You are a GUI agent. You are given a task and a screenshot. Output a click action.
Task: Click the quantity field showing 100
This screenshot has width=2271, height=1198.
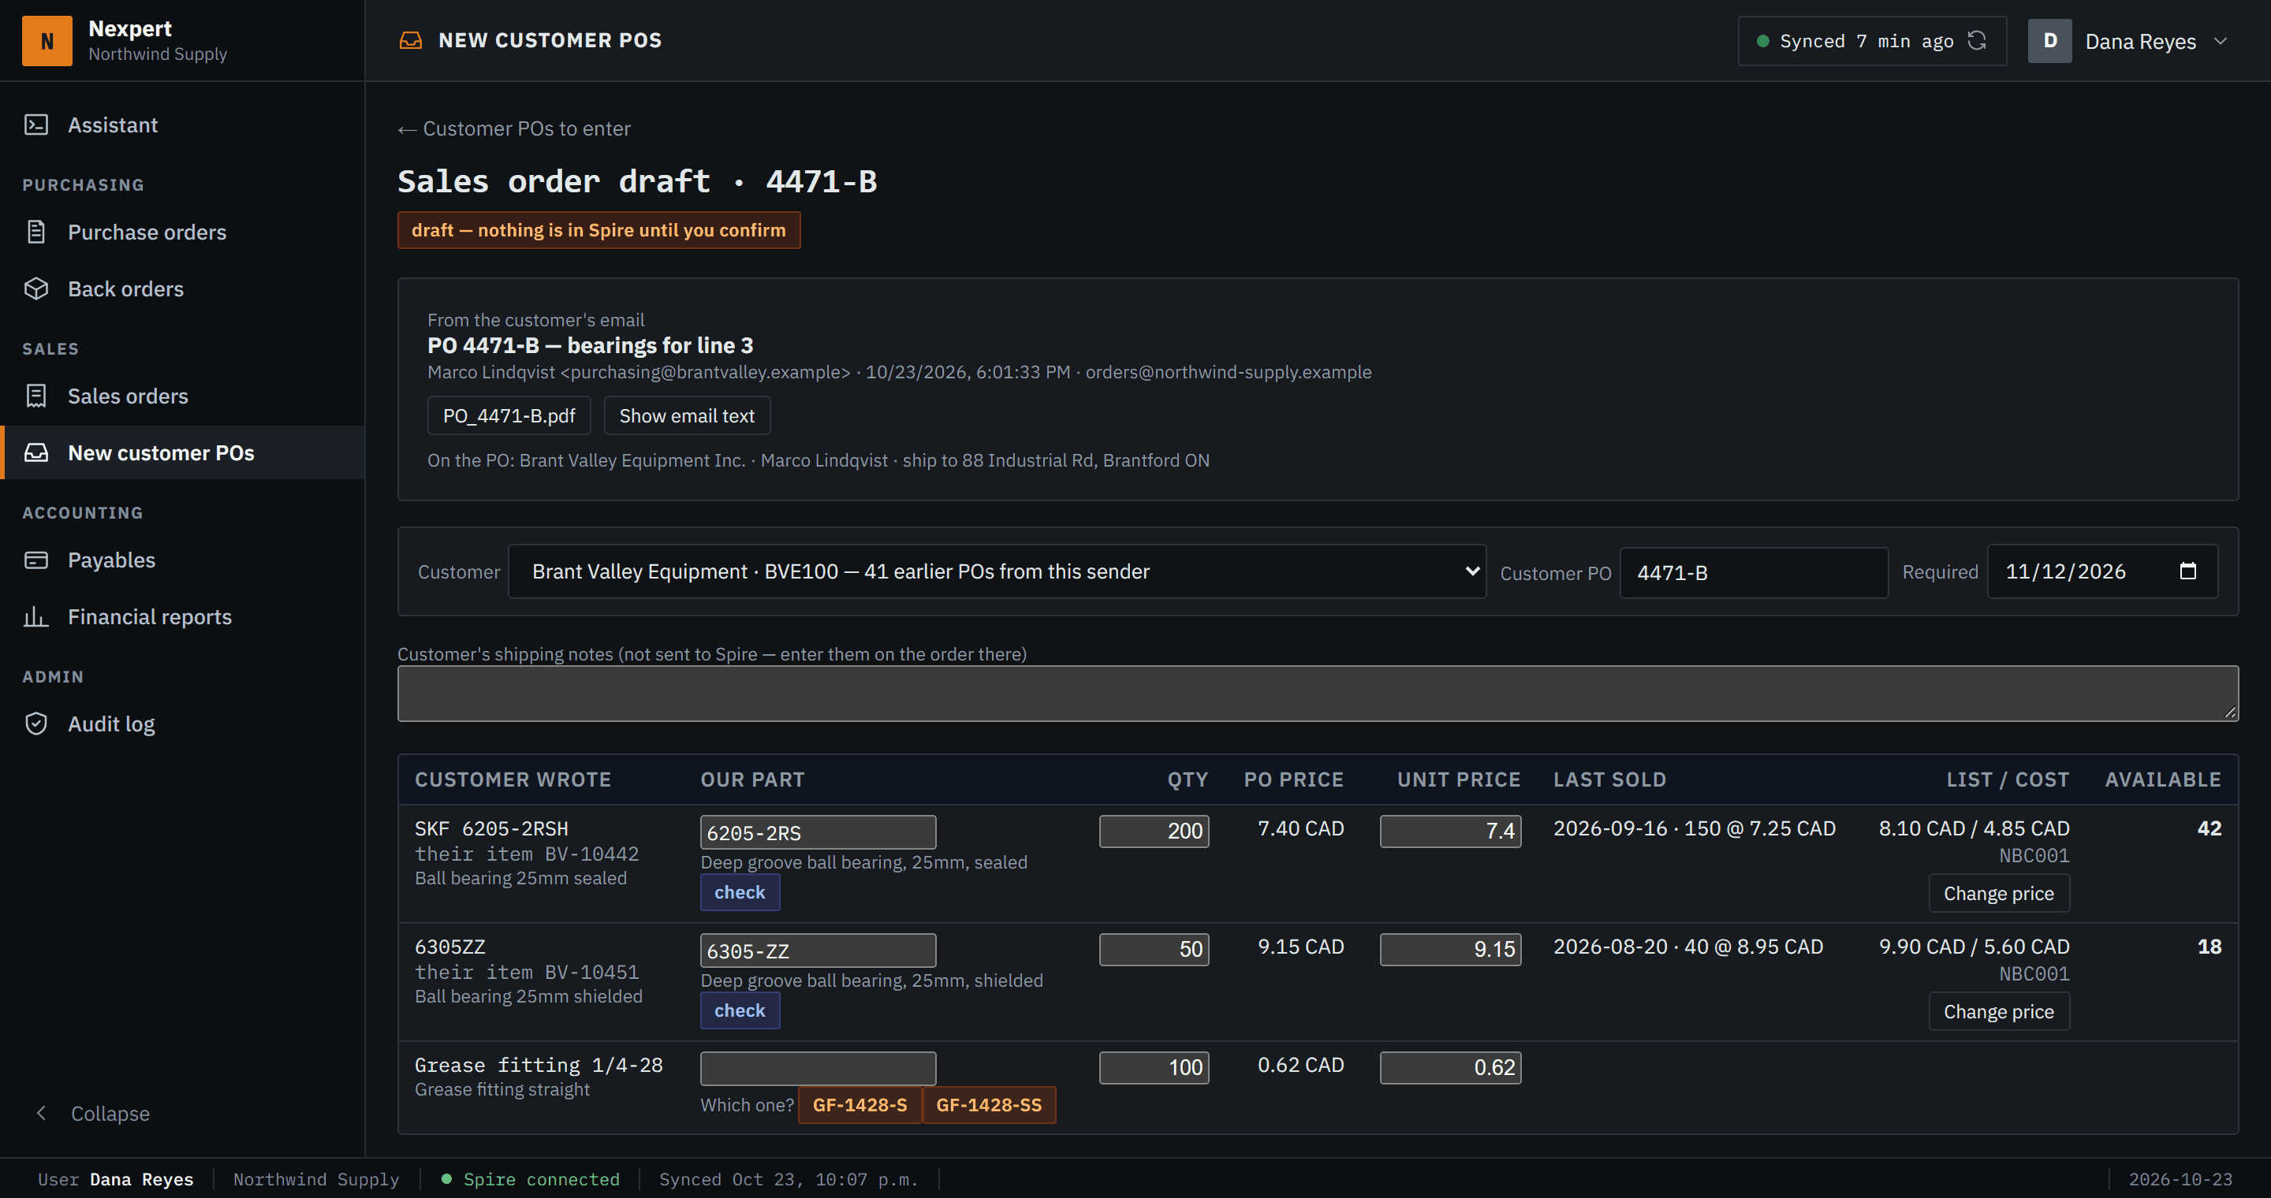[1153, 1068]
